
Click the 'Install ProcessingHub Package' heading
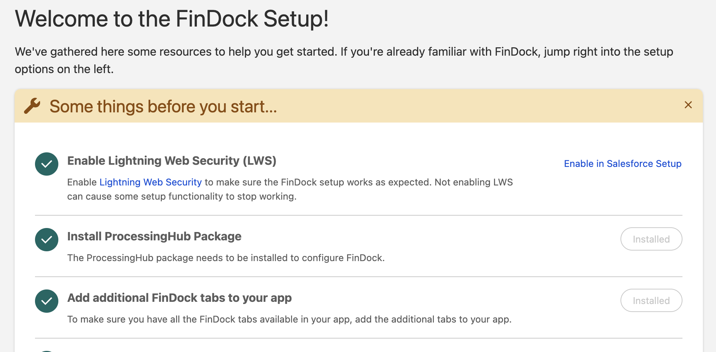(x=154, y=236)
